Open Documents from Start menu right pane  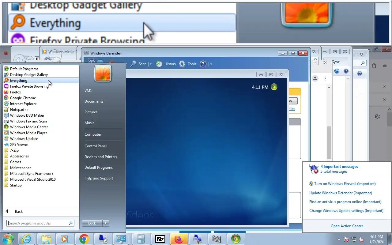94,101
